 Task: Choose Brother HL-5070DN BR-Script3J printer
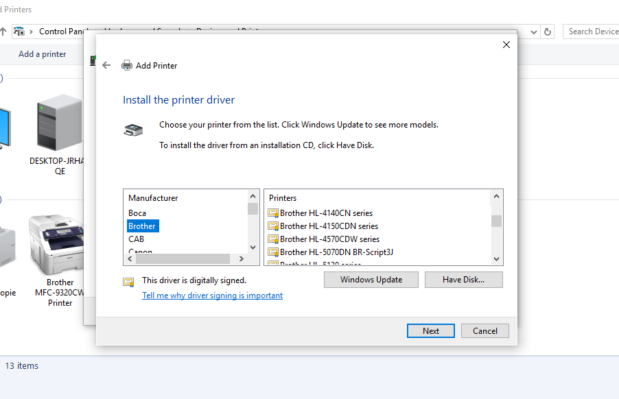[336, 252]
